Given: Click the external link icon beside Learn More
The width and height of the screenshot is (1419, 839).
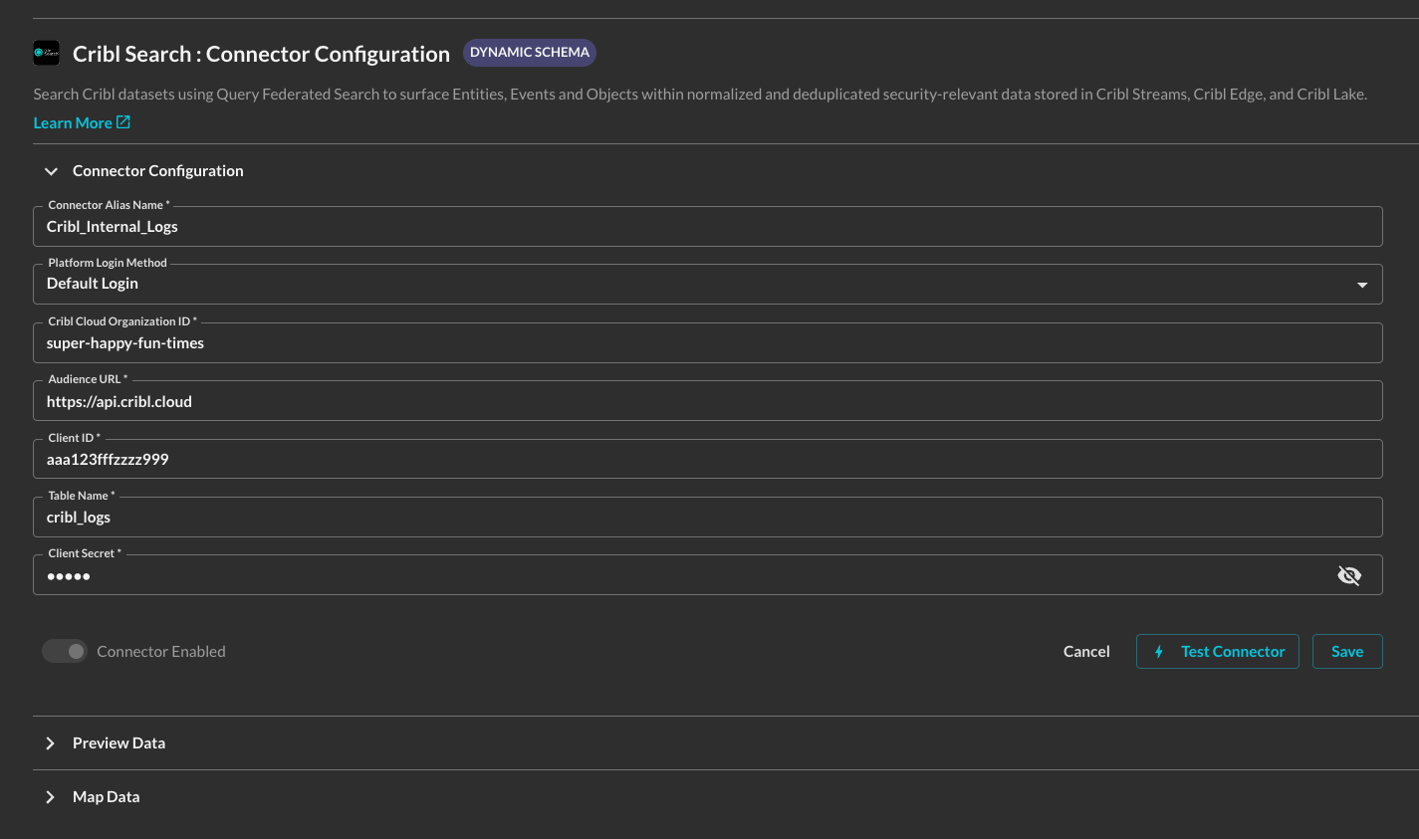Looking at the screenshot, I should pos(123,122).
